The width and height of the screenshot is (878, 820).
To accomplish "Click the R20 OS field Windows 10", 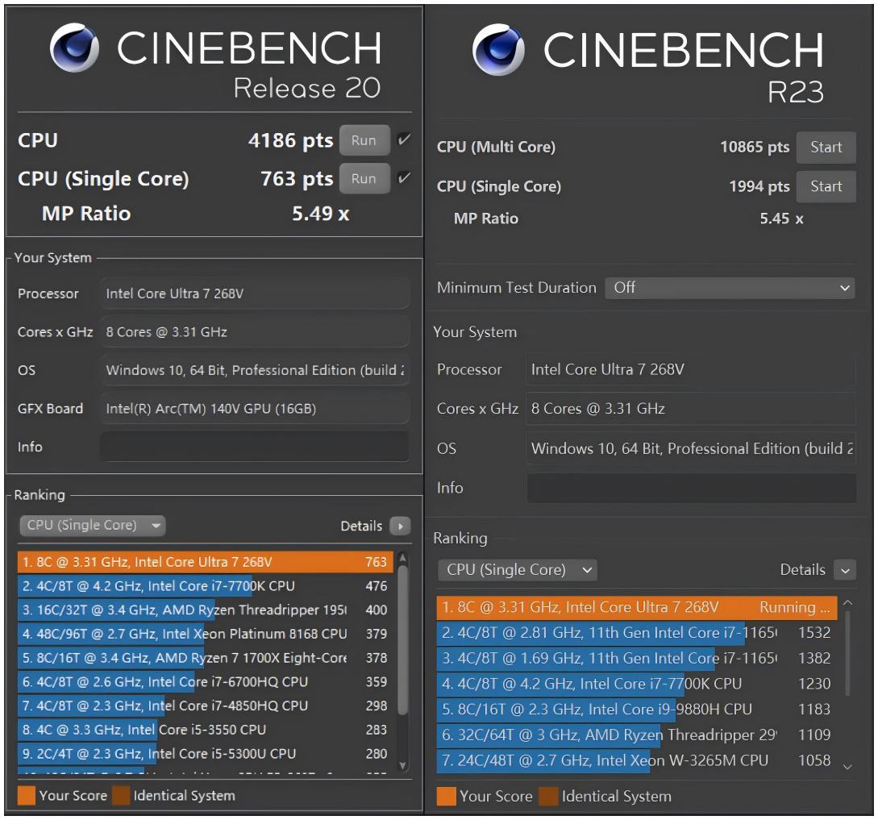I will pyautogui.click(x=255, y=370).
